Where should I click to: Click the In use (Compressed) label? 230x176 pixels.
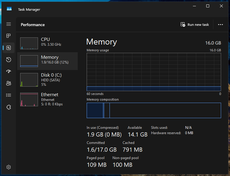pos(102,128)
